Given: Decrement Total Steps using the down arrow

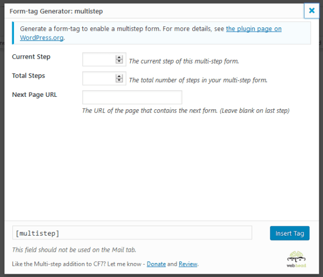Looking at the screenshot, I should [x=120, y=81].
